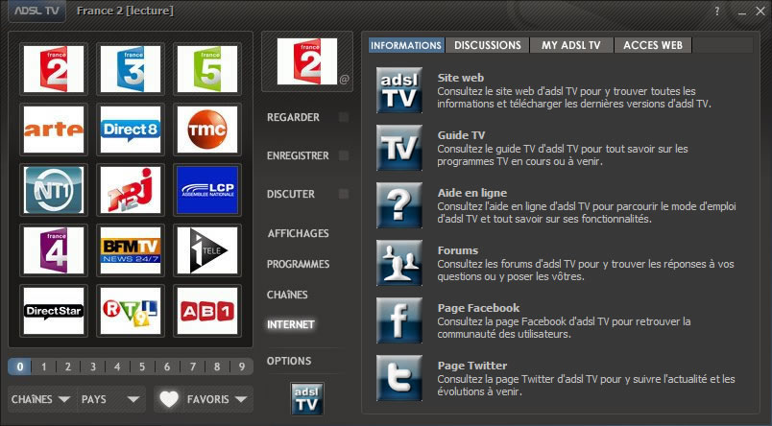Click the heart favorites icon

169,399
